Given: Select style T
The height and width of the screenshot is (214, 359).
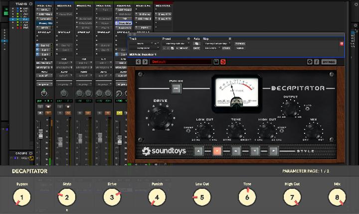Looking at the screenshot, I should tap(255, 151).
